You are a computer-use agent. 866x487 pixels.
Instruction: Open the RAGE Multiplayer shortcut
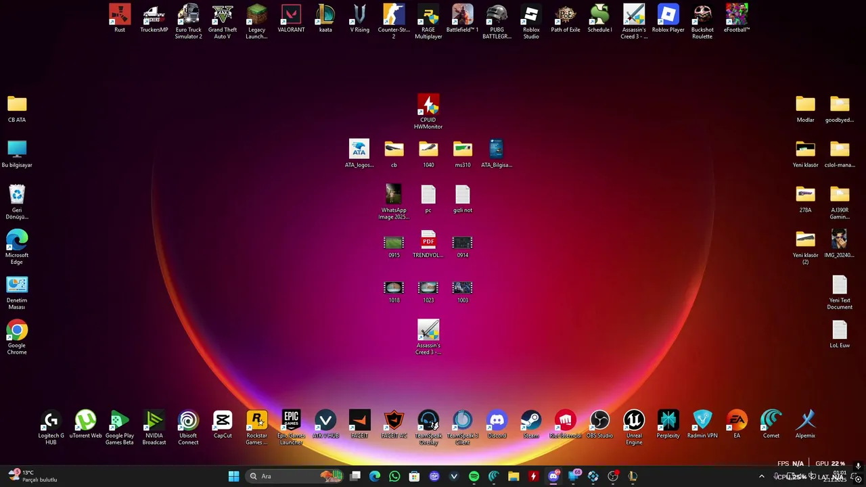[x=428, y=22]
